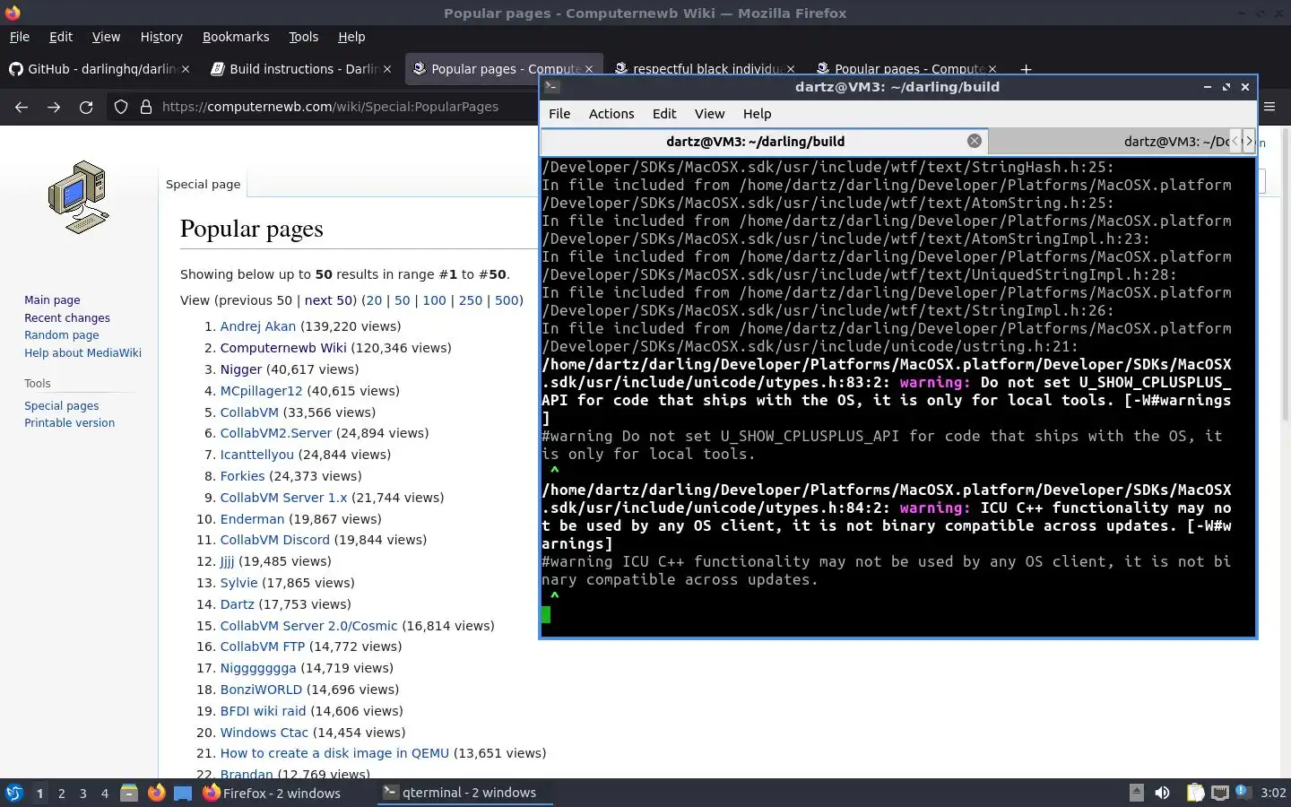The height and width of the screenshot is (807, 1291).
Task: Open the Firefox Bookmarks menu
Action: click(x=236, y=37)
